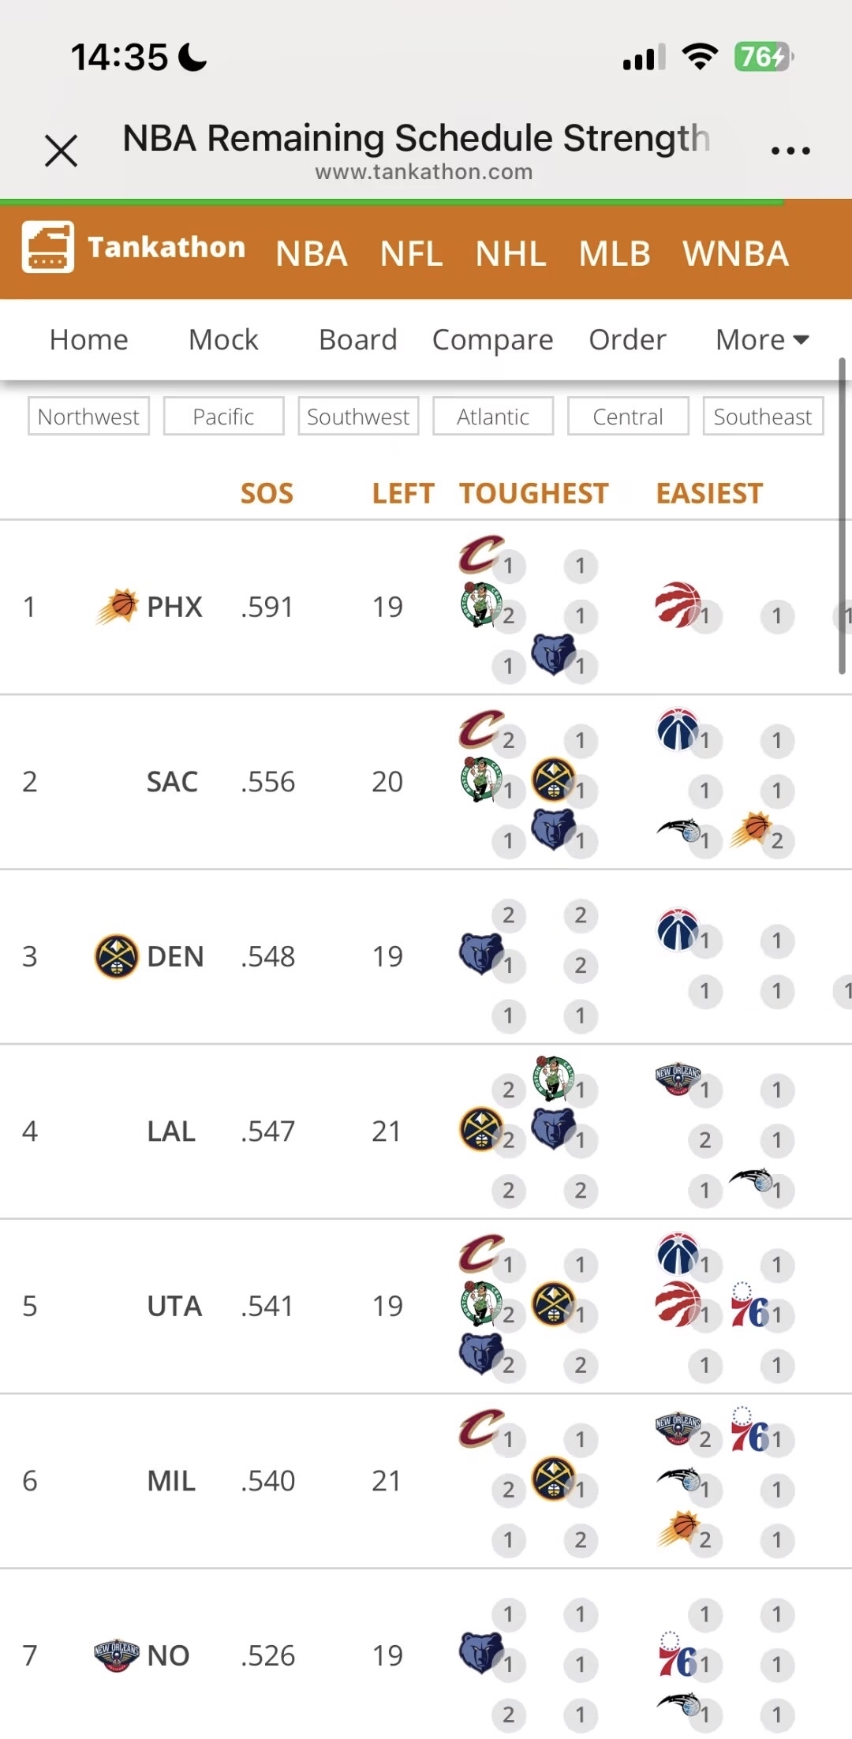This screenshot has height=1739, width=852.
Task: Switch to the NFL section
Action: pyautogui.click(x=411, y=253)
